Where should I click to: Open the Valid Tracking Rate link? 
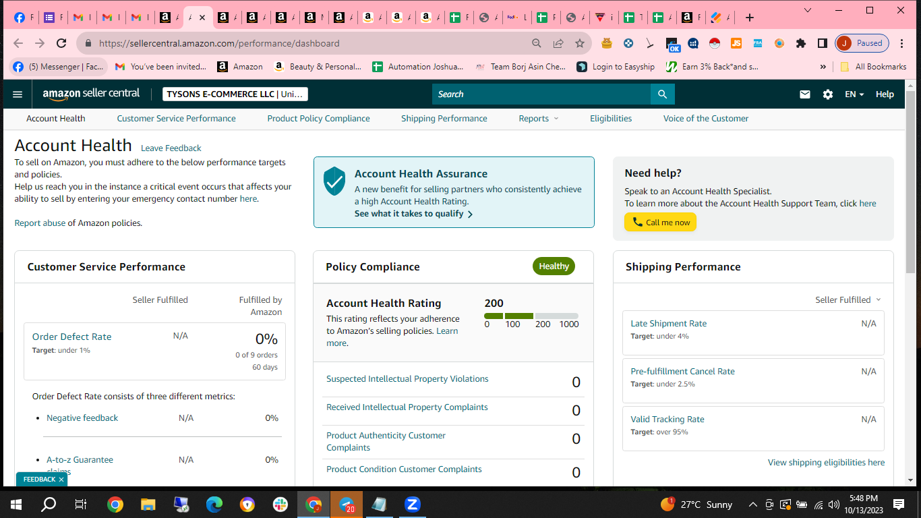click(x=667, y=420)
